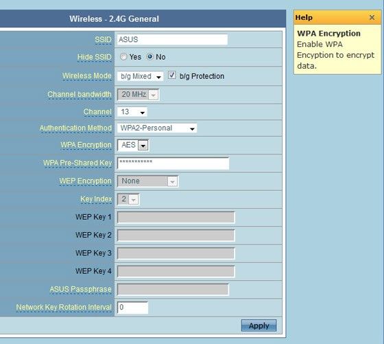Open the WPA Encryption AES dropdown arrow
The image size is (384, 344).
click(x=143, y=146)
